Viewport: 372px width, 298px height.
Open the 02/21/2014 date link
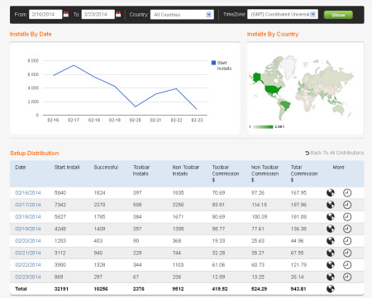click(x=28, y=253)
